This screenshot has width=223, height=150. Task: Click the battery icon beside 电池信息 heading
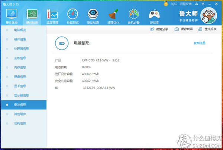click(62, 43)
